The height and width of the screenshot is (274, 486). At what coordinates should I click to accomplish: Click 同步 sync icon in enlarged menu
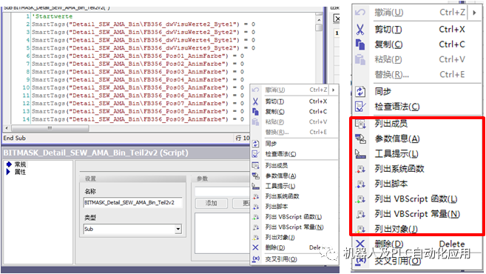point(360,92)
